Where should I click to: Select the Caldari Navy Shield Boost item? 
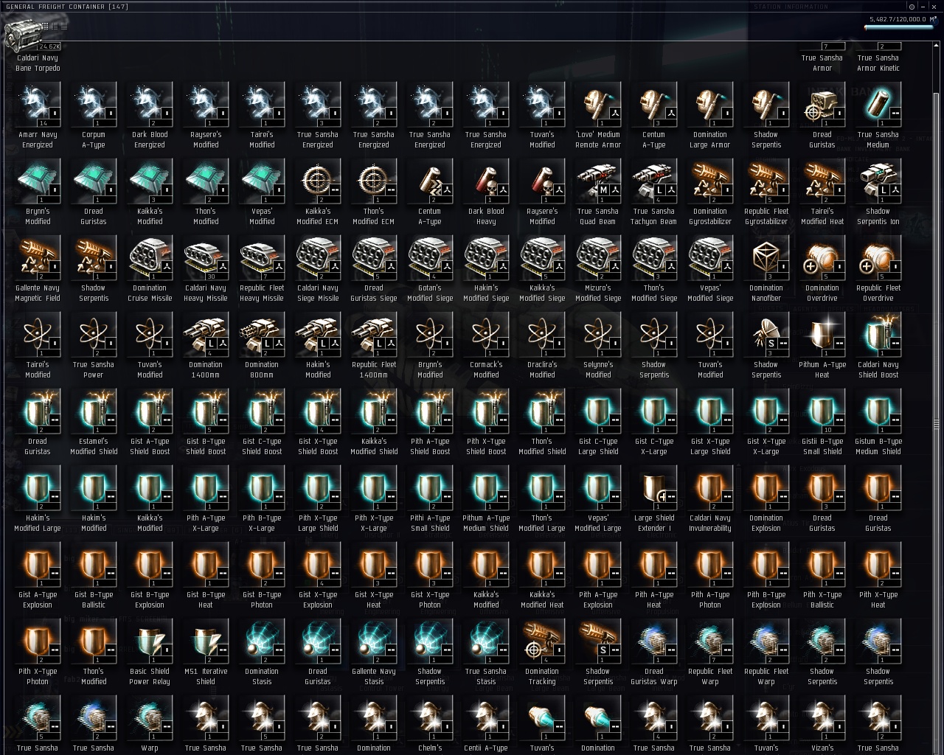tap(878, 346)
